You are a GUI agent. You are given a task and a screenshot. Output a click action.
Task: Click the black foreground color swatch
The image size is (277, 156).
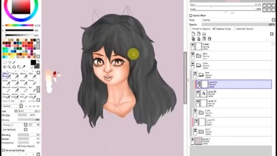tap(33, 62)
